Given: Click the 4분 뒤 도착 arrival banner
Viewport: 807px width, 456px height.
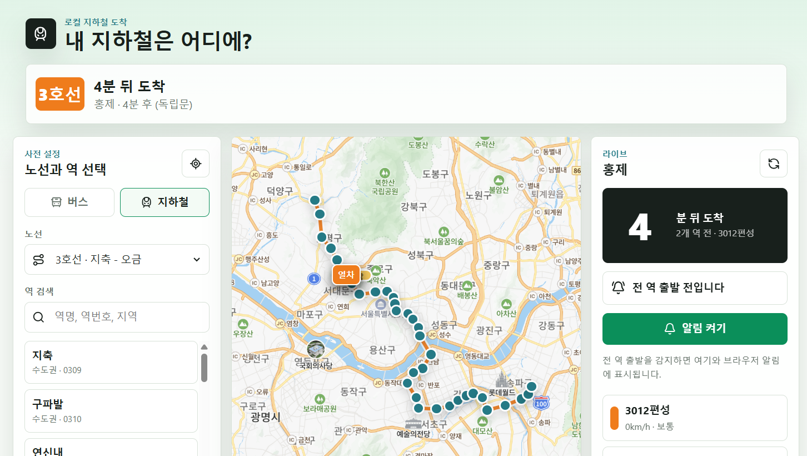Looking at the screenshot, I should click(406, 94).
